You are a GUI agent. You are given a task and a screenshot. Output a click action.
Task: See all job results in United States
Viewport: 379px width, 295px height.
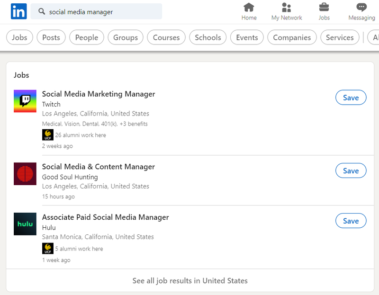[190, 281]
